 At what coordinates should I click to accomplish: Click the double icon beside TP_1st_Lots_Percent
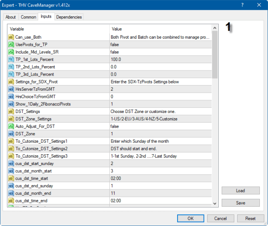point(11,59)
